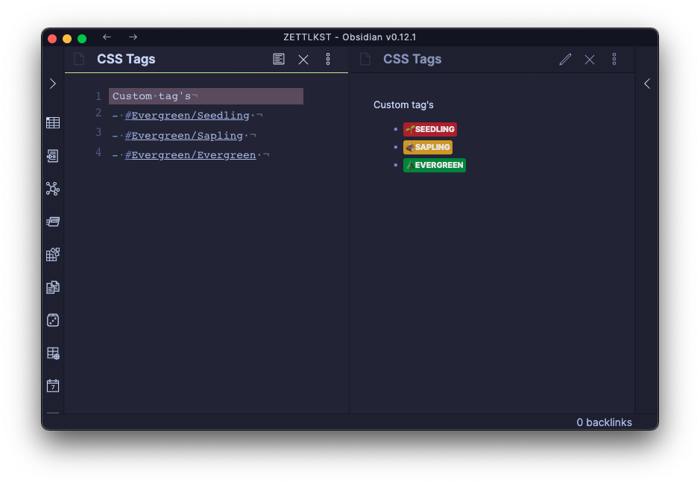This screenshot has width=700, height=485.
Task: Click the copy documents icon in ribbon
Action: (x=53, y=287)
